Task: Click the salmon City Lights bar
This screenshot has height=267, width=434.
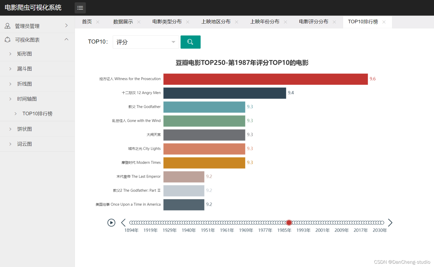Action: tap(204, 149)
